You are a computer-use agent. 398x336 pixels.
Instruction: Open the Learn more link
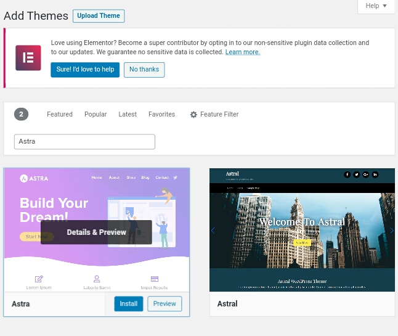[x=242, y=52]
